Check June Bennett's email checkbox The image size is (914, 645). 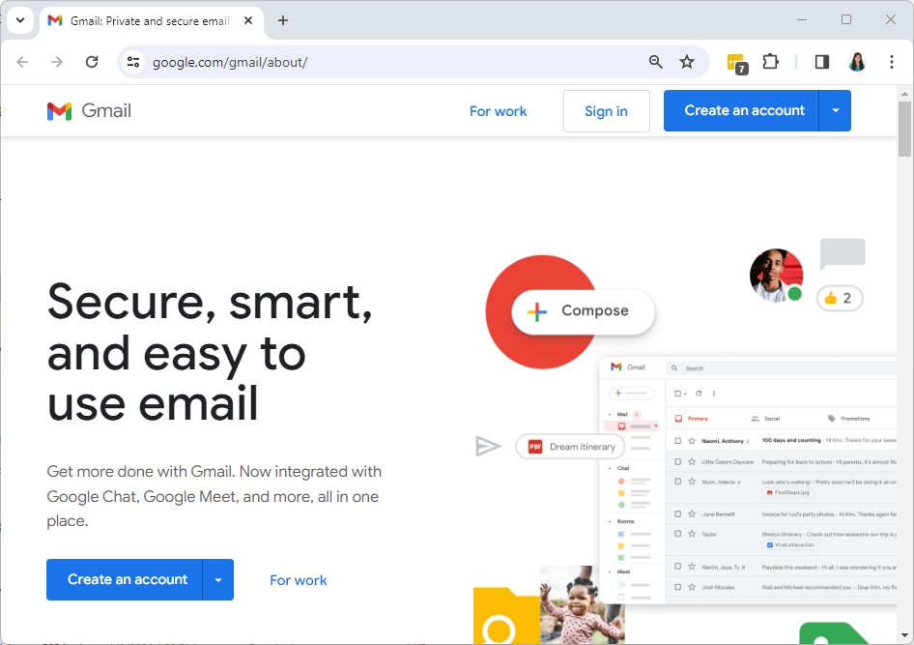tap(677, 514)
